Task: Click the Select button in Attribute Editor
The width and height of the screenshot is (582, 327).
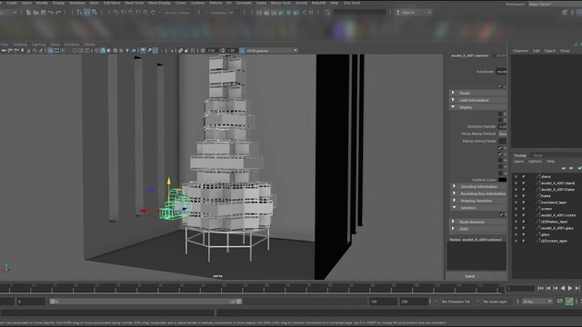Action: coord(469,276)
